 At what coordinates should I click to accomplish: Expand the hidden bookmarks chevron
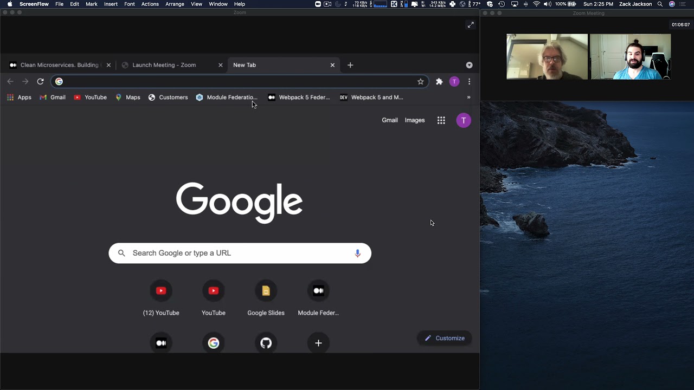pyautogui.click(x=468, y=97)
